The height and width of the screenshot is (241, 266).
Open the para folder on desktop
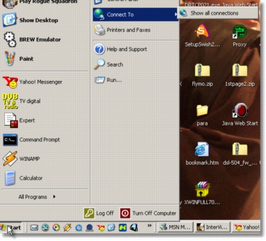pyautogui.click(x=202, y=115)
